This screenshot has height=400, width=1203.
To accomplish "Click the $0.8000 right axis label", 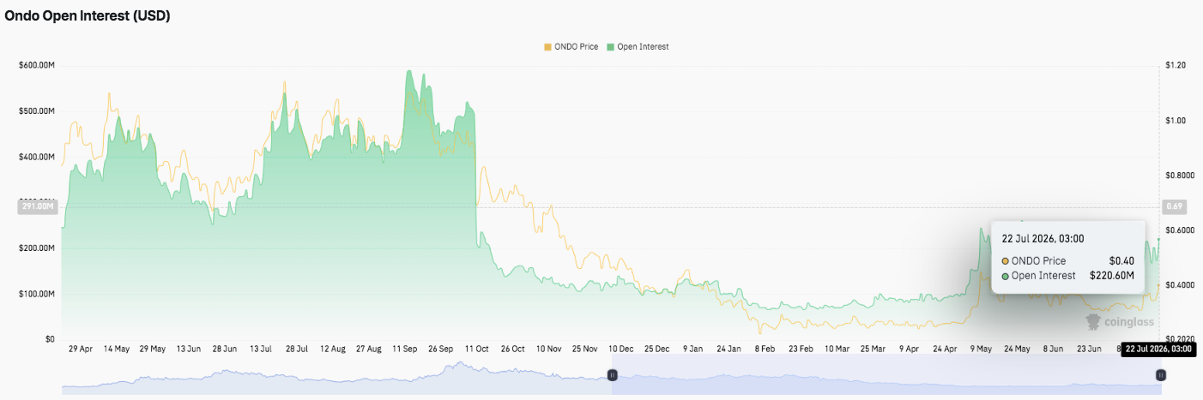I will [1180, 176].
